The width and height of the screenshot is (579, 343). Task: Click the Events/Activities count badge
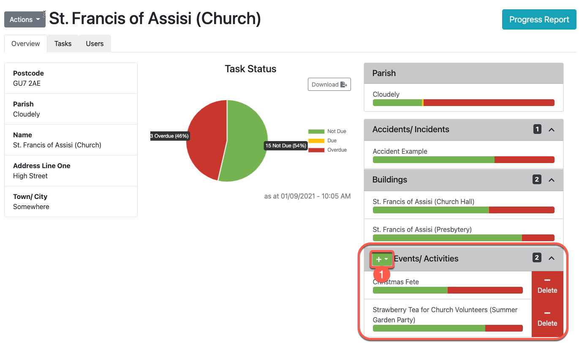pos(537,258)
